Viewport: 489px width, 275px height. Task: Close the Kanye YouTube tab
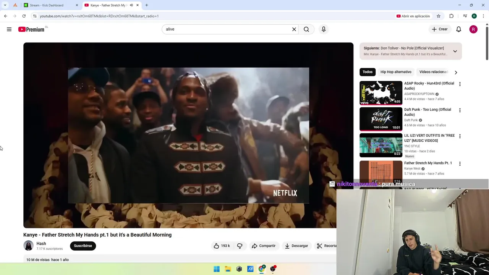pos(138,5)
